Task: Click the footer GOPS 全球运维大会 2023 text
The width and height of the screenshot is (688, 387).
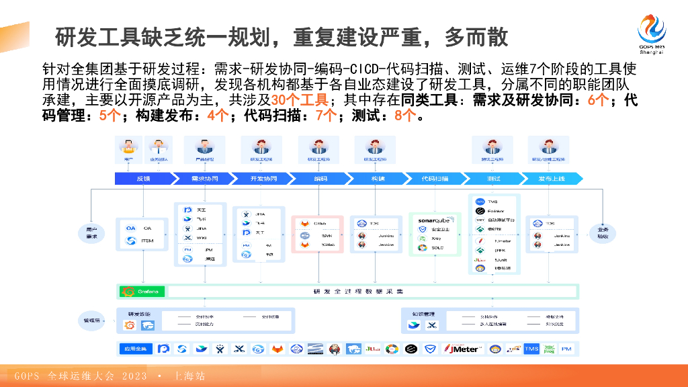Action: click(81, 376)
